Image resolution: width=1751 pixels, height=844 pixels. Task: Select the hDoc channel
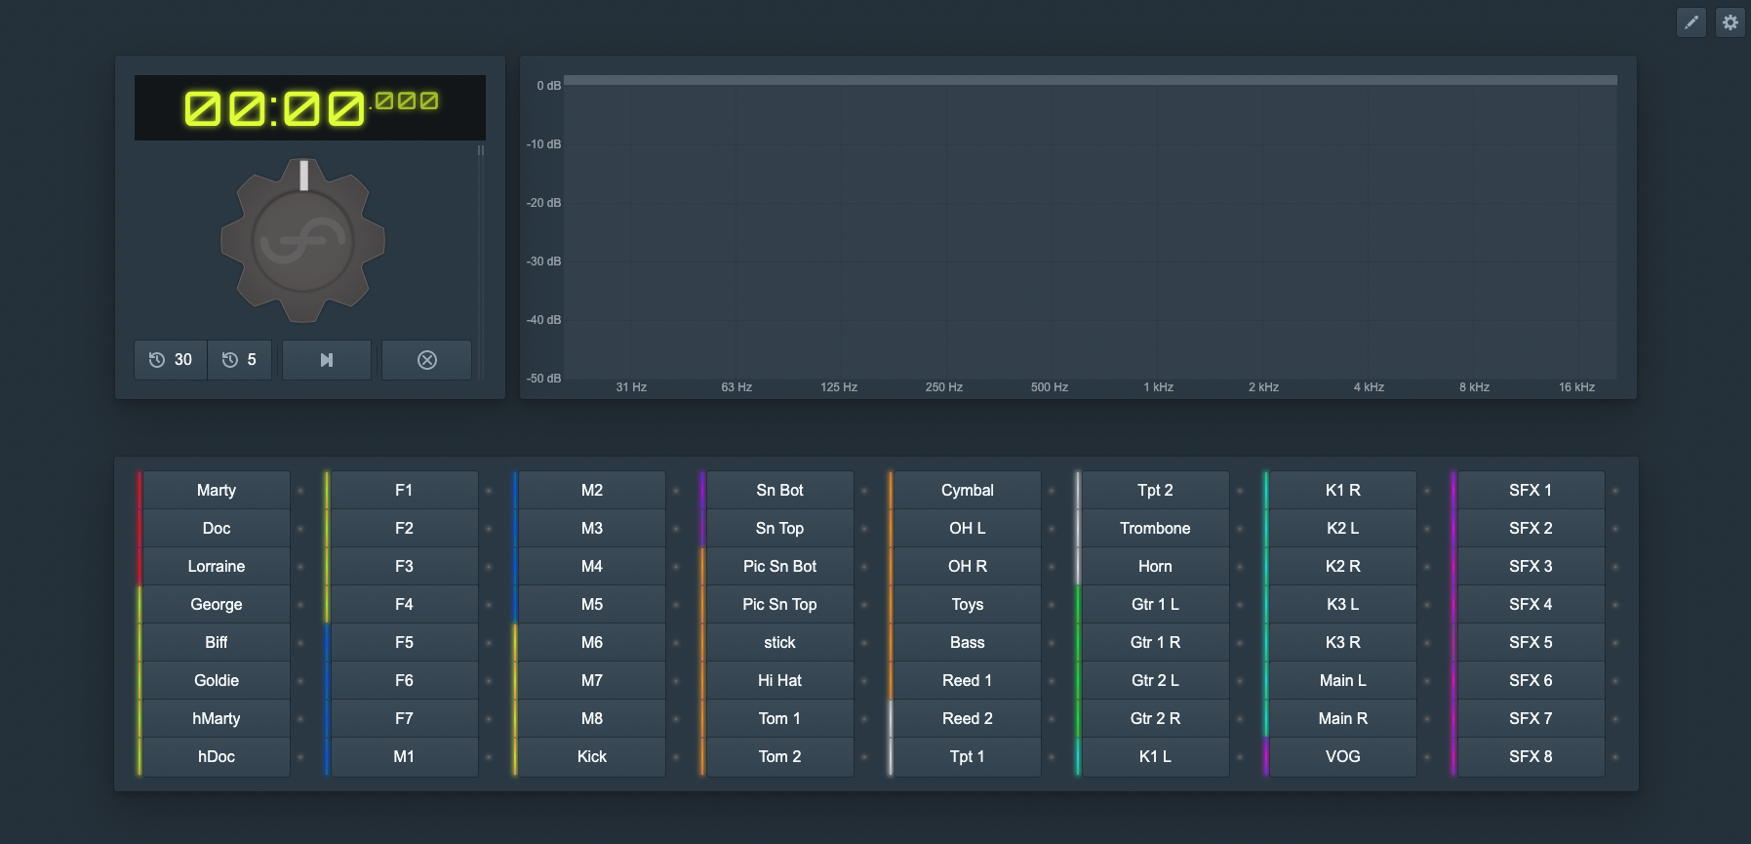click(217, 756)
